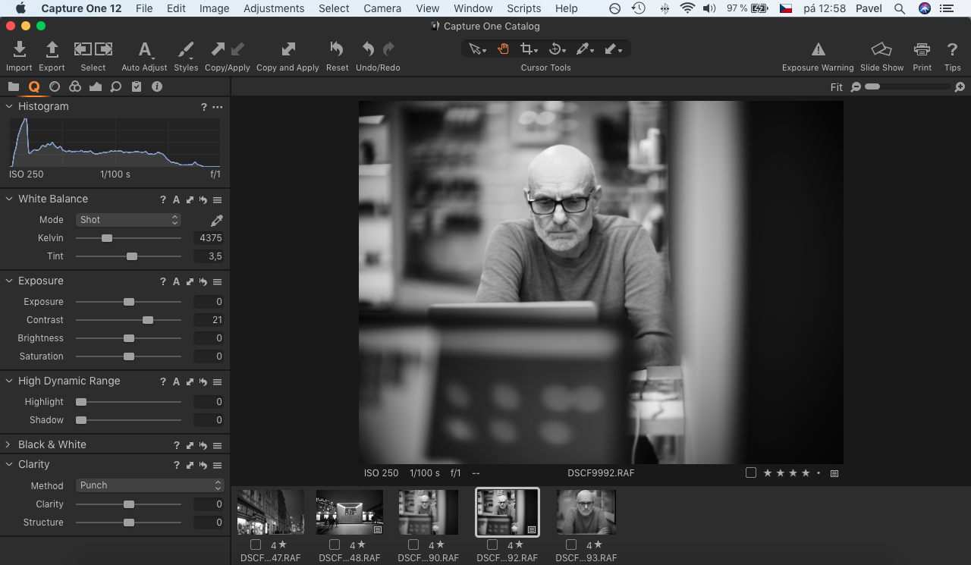Enable the selection checkbox below the main viewer
The height and width of the screenshot is (565, 971).
point(750,472)
